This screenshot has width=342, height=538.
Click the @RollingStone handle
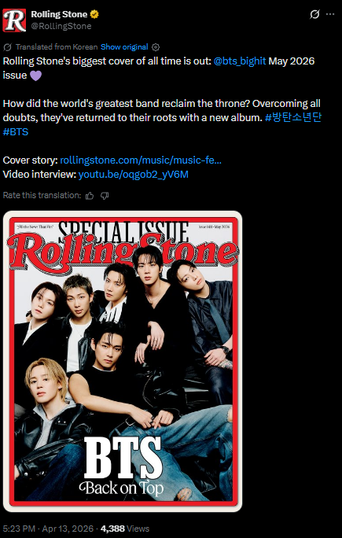[x=61, y=26]
